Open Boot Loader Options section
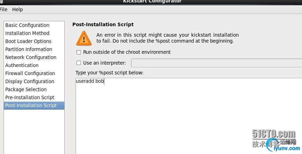The image size is (302, 154). click(x=34, y=42)
